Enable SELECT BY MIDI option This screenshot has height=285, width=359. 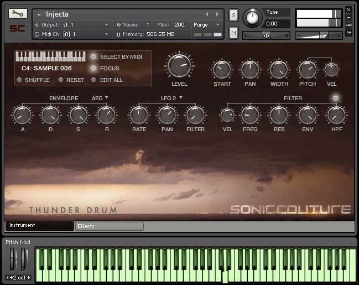pos(93,56)
